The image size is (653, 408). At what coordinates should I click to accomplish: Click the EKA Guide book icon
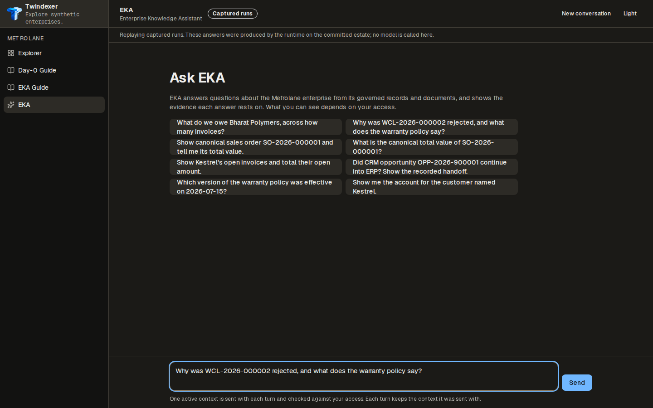[11, 87]
